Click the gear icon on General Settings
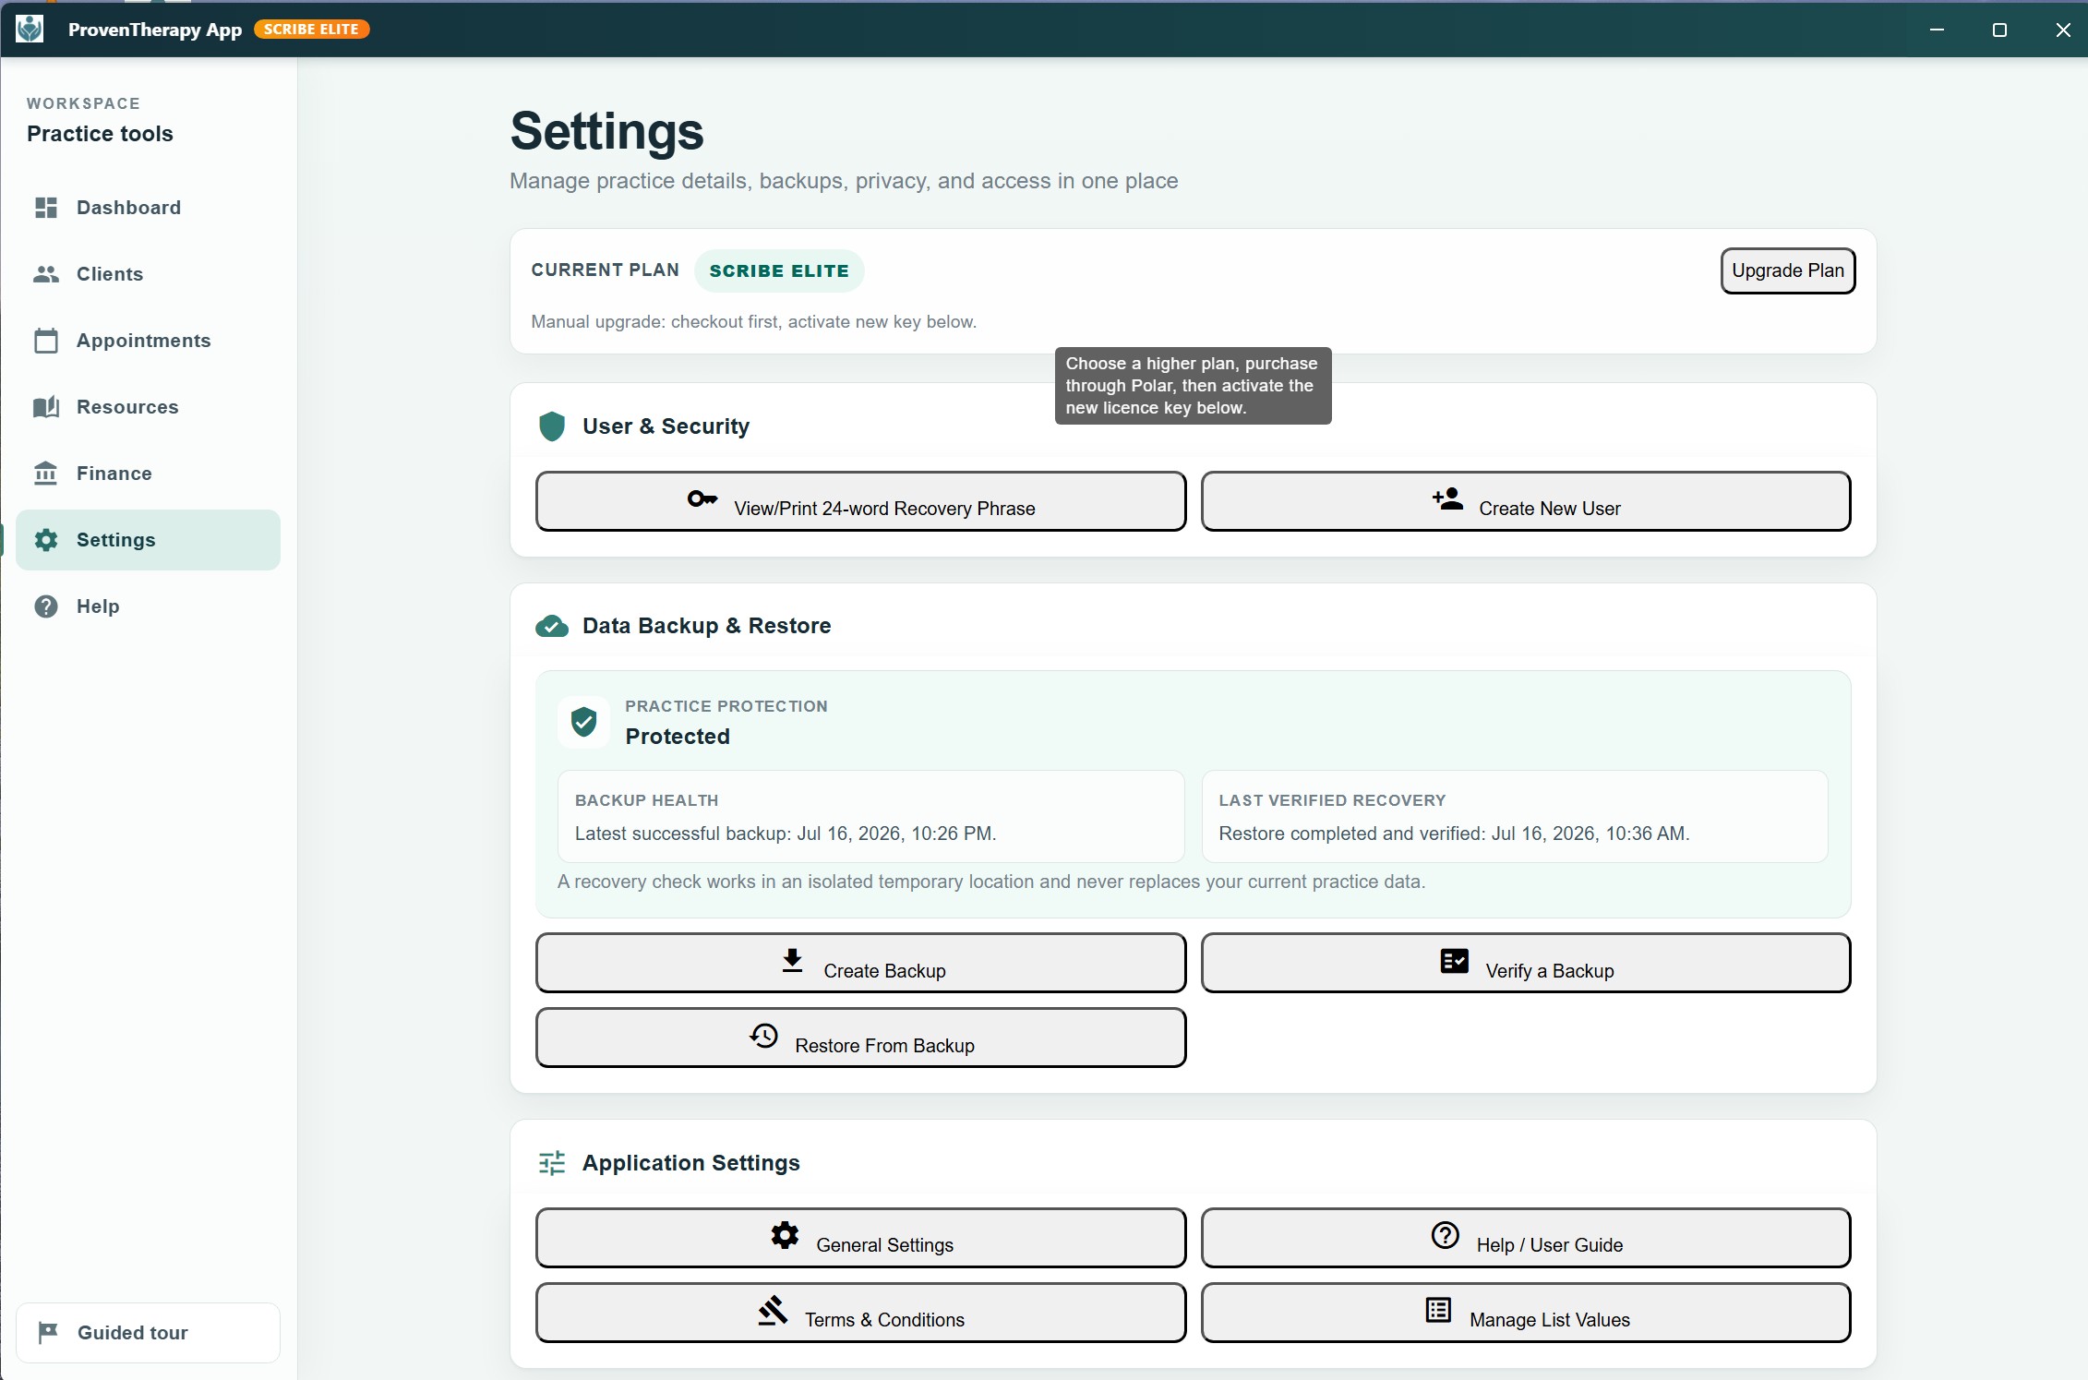The width and height of the screenshot is (2088, 1380). [785, 1235]
